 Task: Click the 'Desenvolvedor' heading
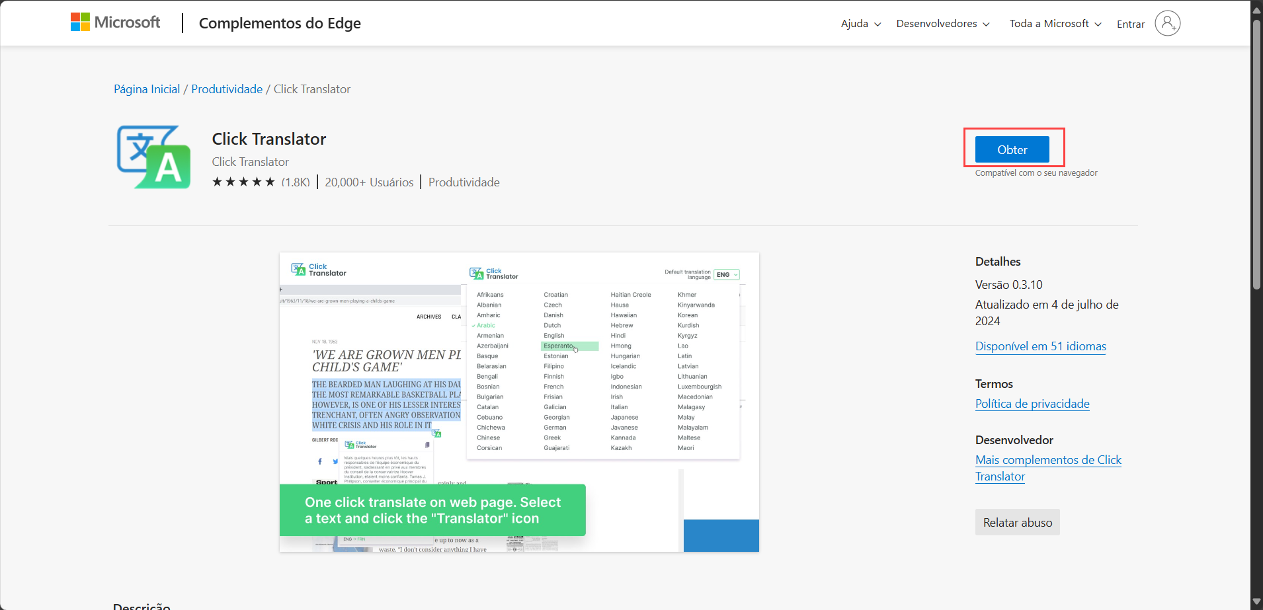[1014, 440]
